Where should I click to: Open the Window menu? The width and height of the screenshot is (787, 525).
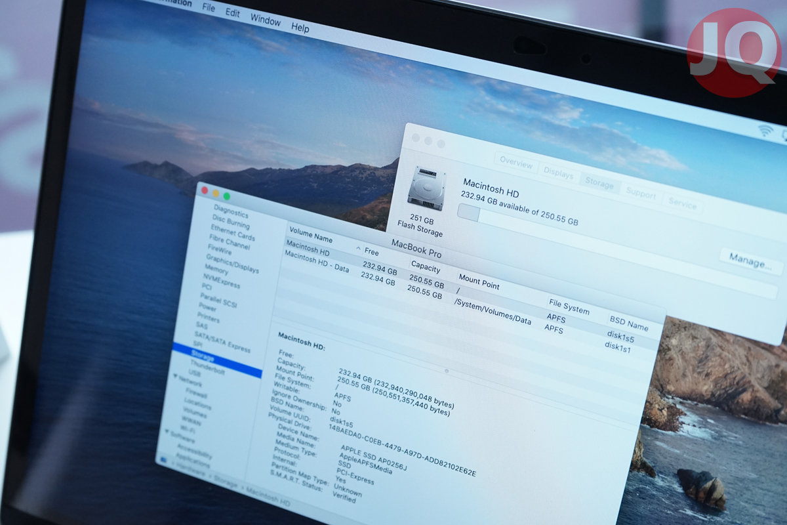tap(266, 18)
